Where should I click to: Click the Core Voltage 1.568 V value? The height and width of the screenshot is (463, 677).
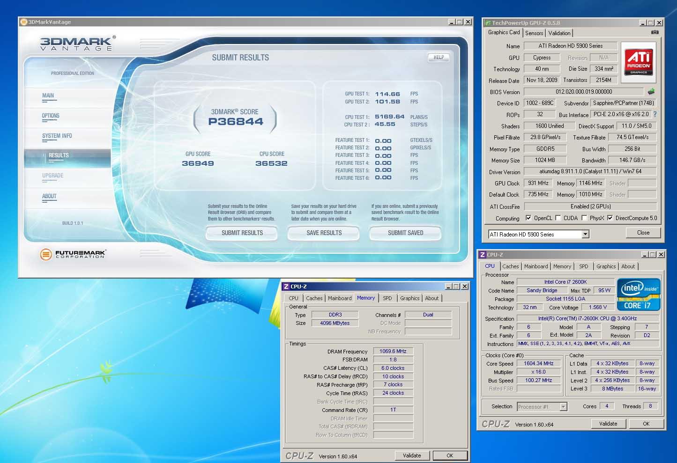(597, 307)
